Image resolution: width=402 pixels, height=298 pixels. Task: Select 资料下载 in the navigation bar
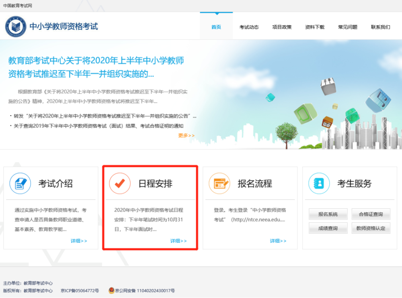(315, 27)
